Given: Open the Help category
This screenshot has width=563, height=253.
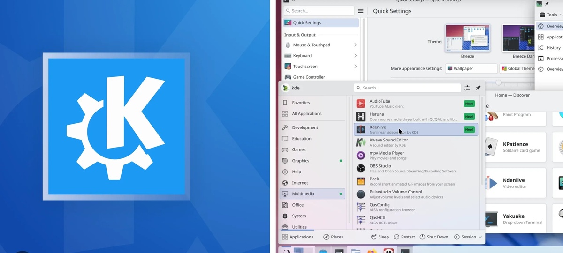Looking at the screenshot, I should 313,172.
